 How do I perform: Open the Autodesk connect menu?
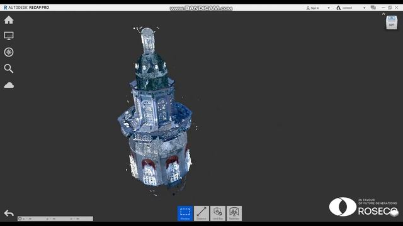pos(344,8)
